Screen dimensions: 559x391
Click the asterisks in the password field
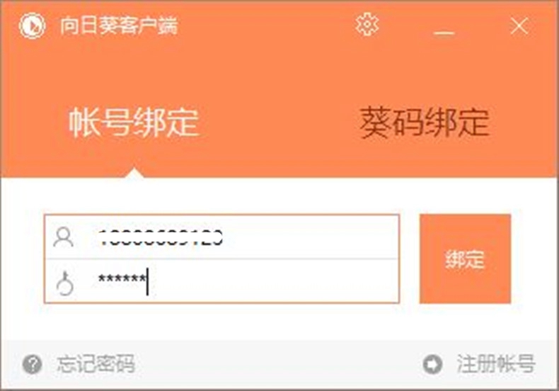[122, 278]
